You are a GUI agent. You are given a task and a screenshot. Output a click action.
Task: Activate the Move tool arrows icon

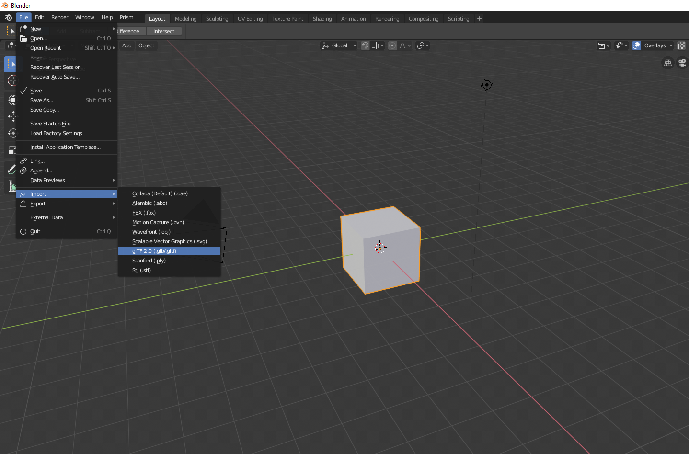click(x=12, y=116)
